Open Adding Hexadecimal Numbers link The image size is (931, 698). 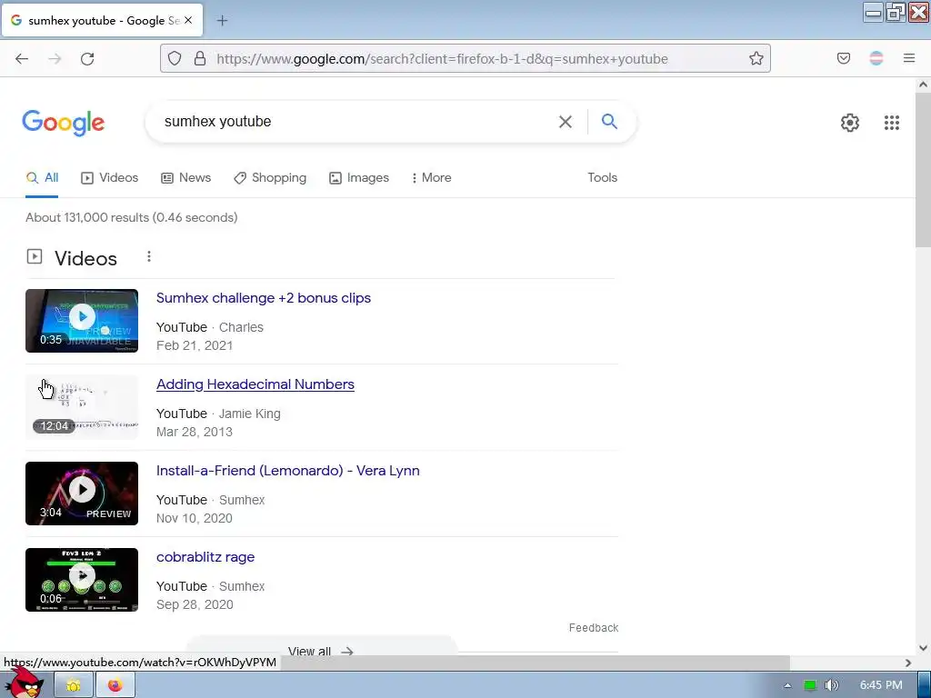255,384
